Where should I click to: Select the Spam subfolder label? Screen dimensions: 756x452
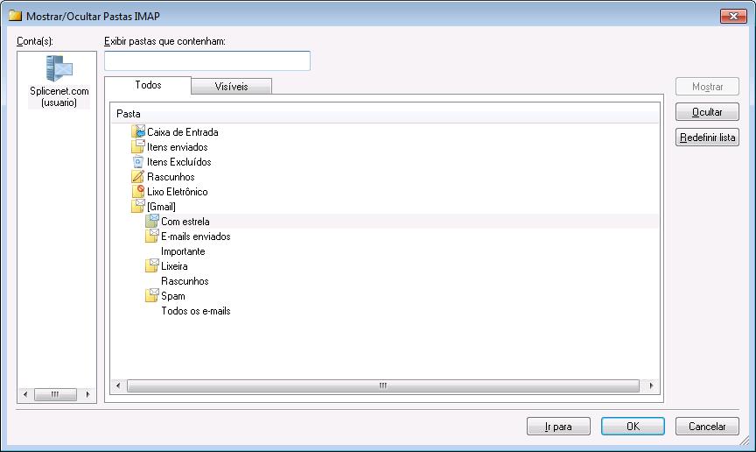173,296
